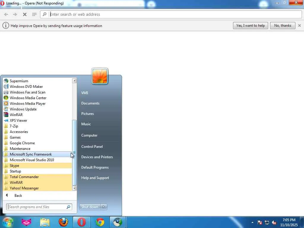Open Control Panel

(92, 147)
